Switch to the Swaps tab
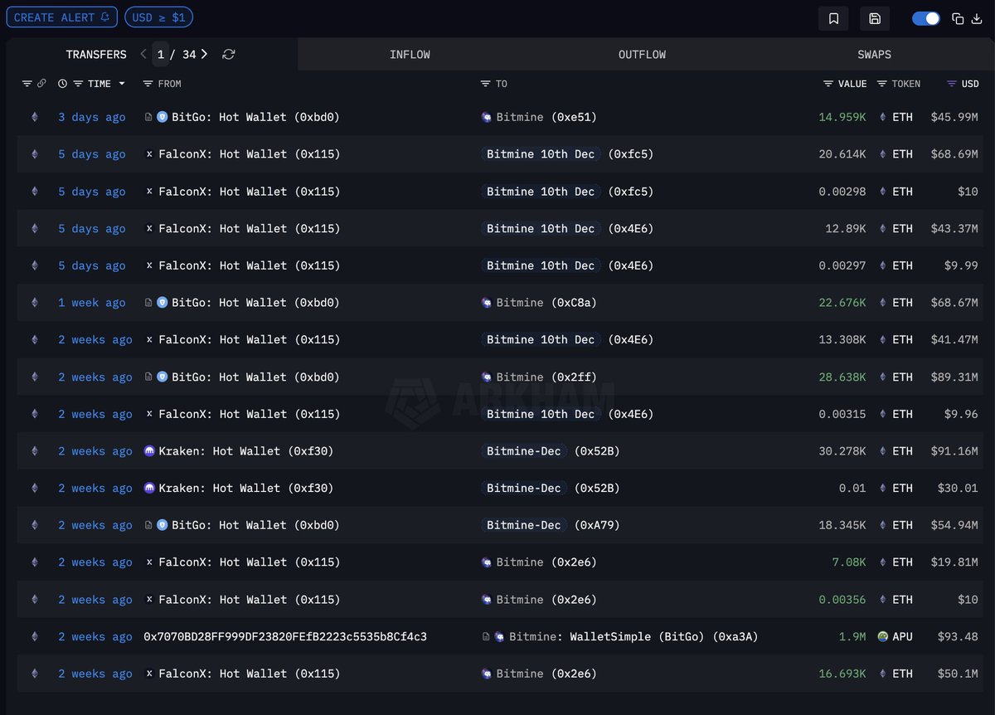Viewport: 995px width, 715px height. (x=874, y=54)
